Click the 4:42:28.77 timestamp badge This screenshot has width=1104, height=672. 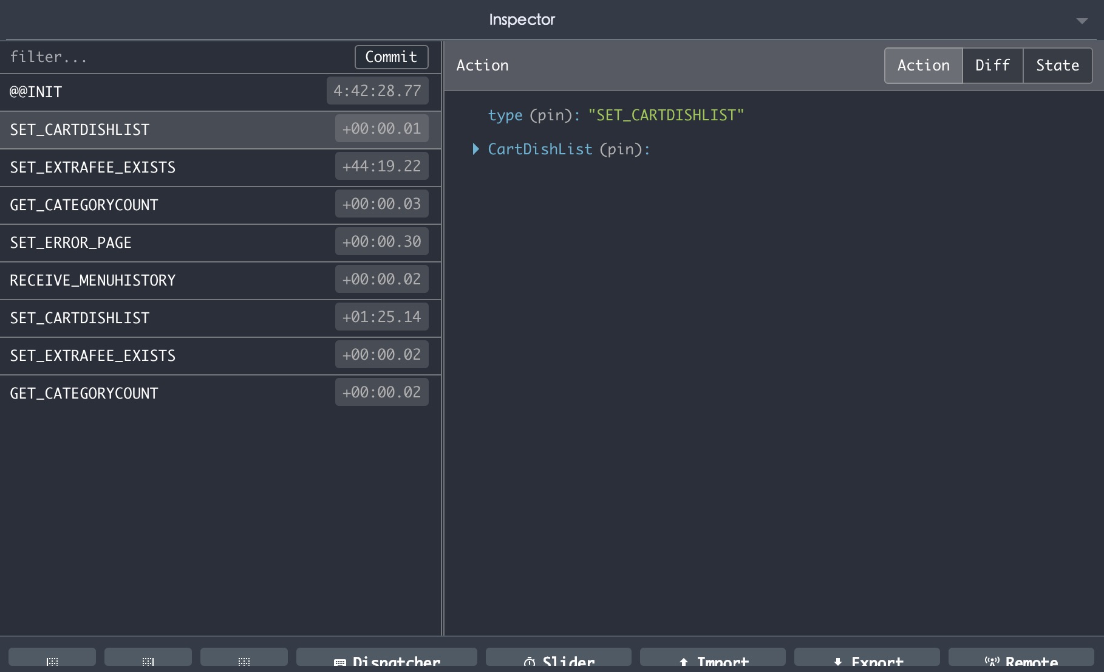(x=377, y=91)
